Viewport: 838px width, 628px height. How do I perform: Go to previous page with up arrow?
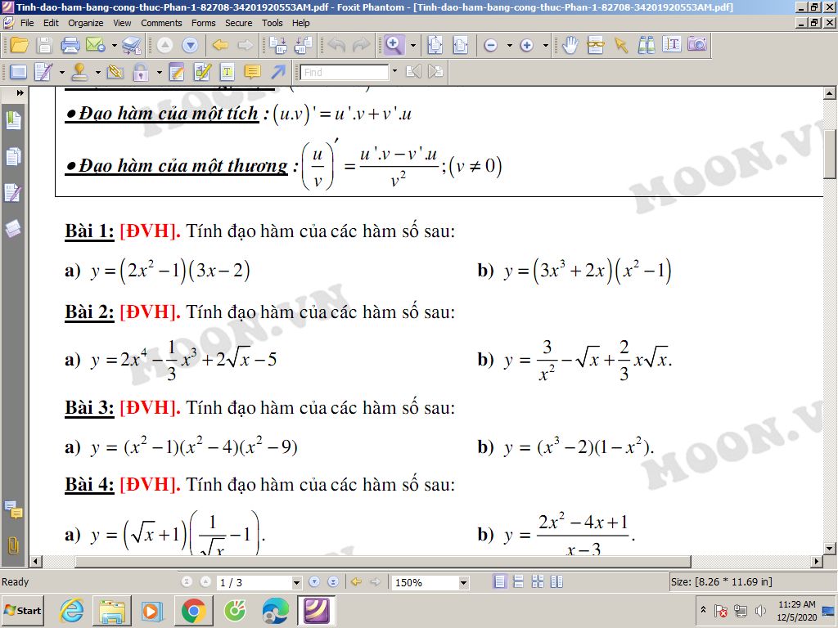[x=164, y=46]
